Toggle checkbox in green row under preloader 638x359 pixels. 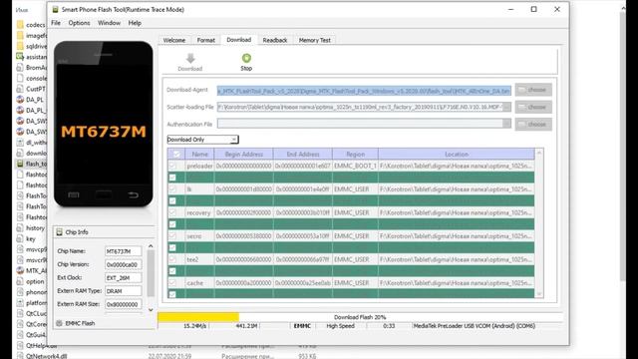point(172,178)
